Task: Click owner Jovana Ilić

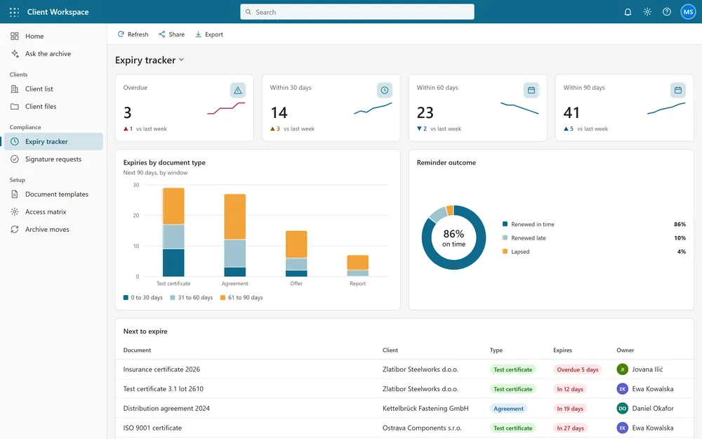Action: click(x=640, y=369)
